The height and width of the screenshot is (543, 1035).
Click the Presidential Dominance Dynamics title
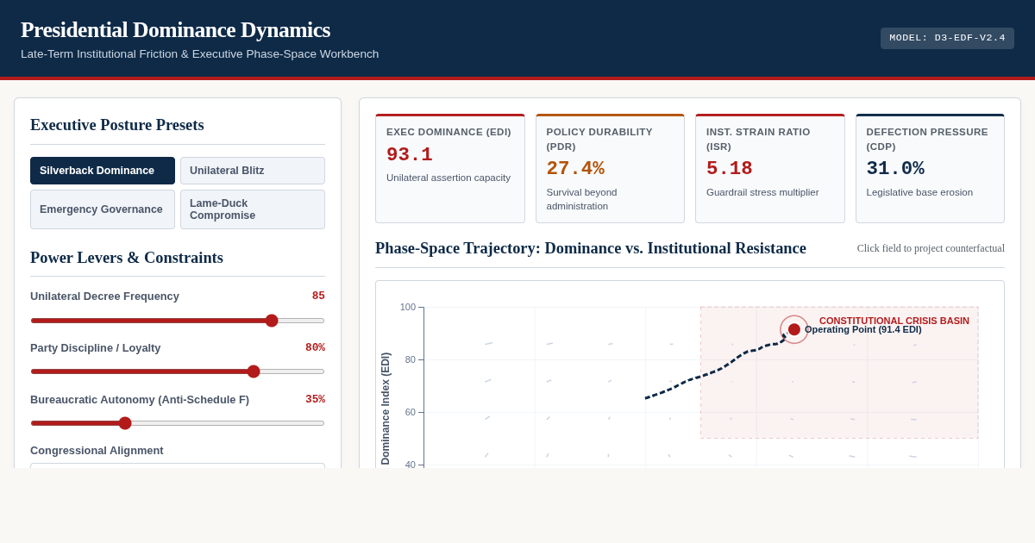(x=175, y=30)
